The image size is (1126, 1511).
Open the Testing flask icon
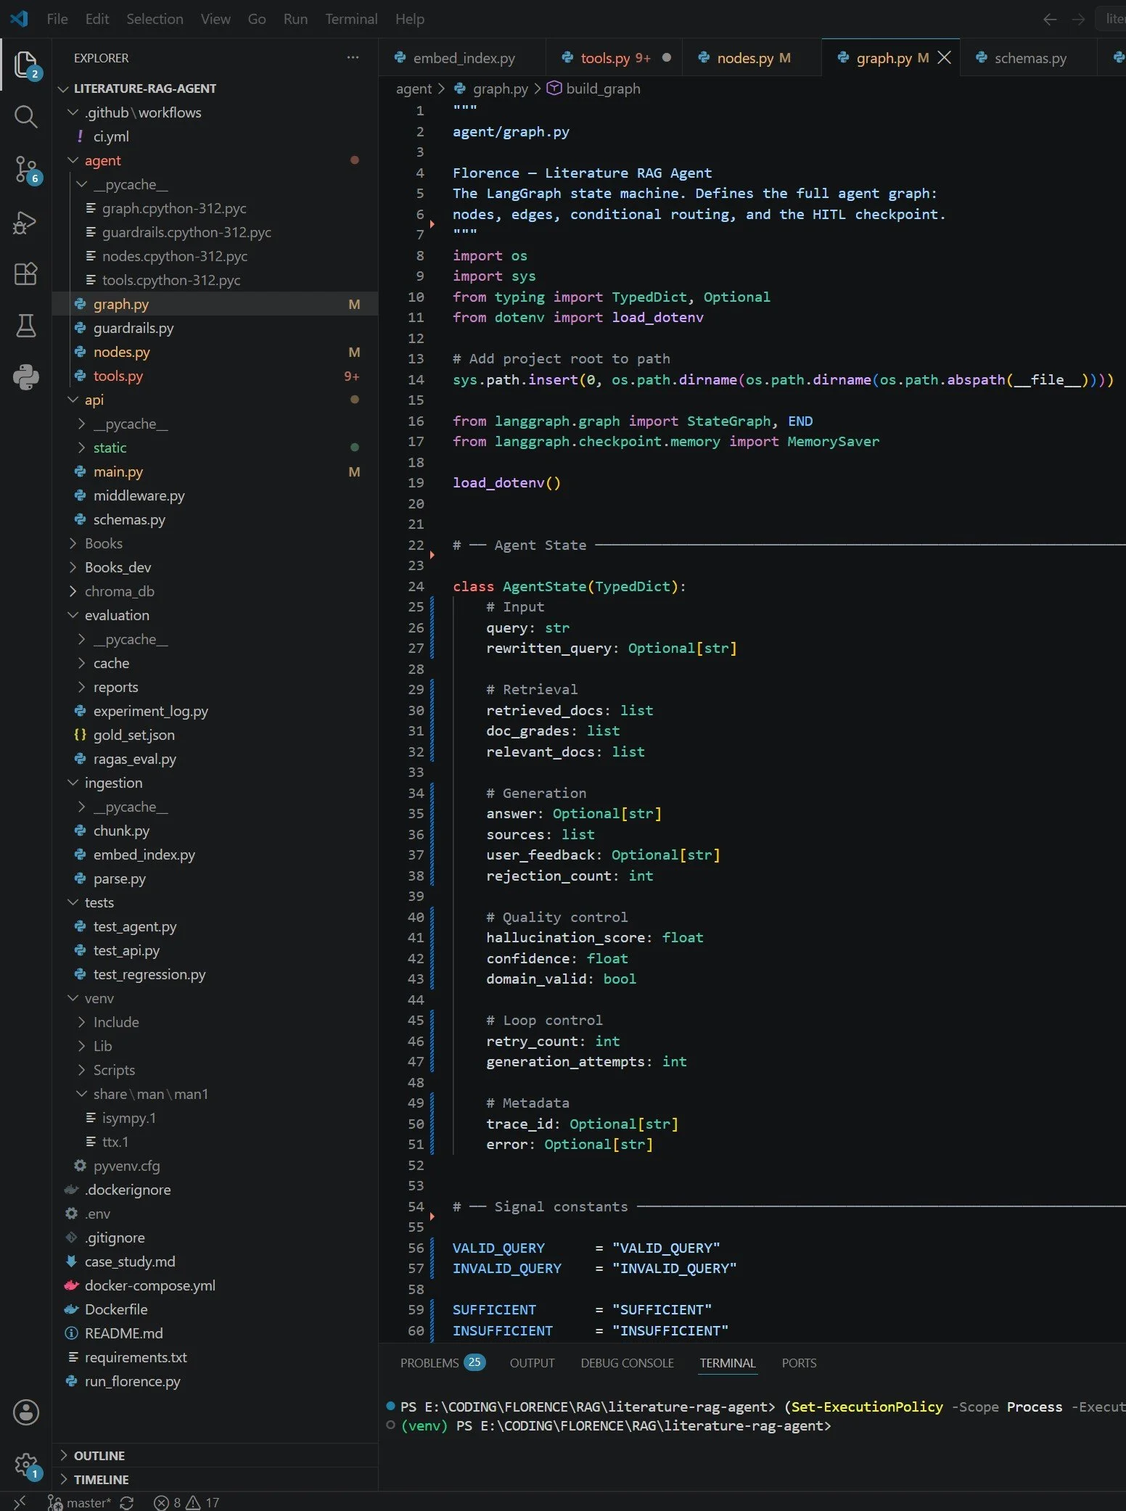[x=26, y=326]
